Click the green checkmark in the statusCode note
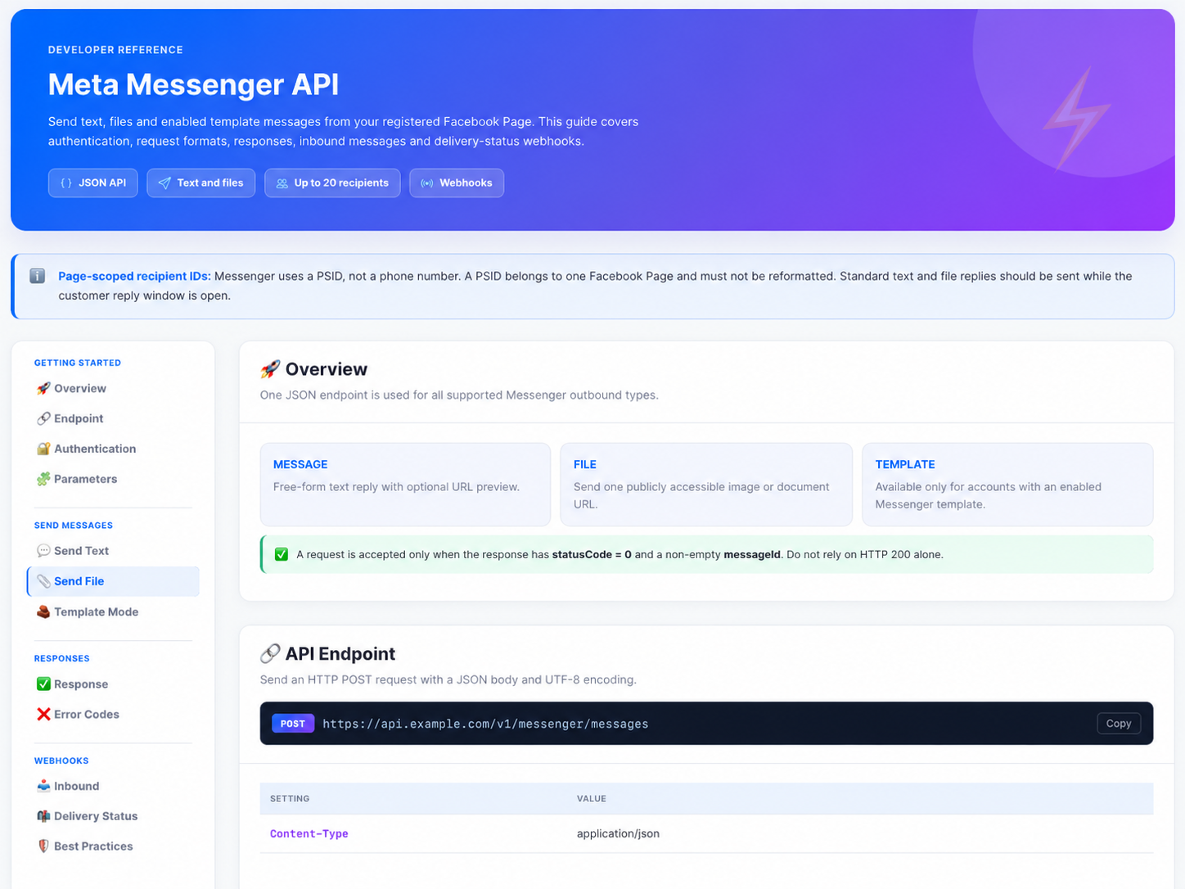This screenshot has width=1185, height=889. (x=282, y=555)
